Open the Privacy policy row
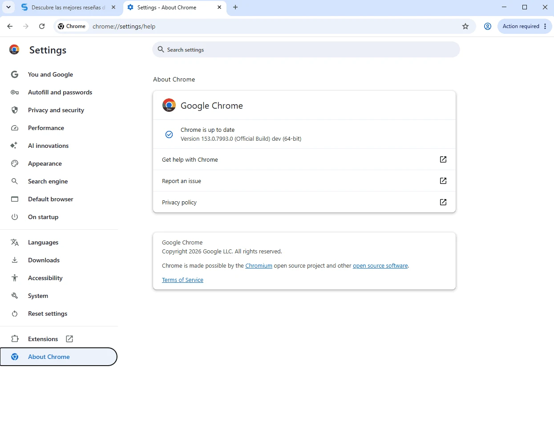554x448 pixels. [304, 202]
